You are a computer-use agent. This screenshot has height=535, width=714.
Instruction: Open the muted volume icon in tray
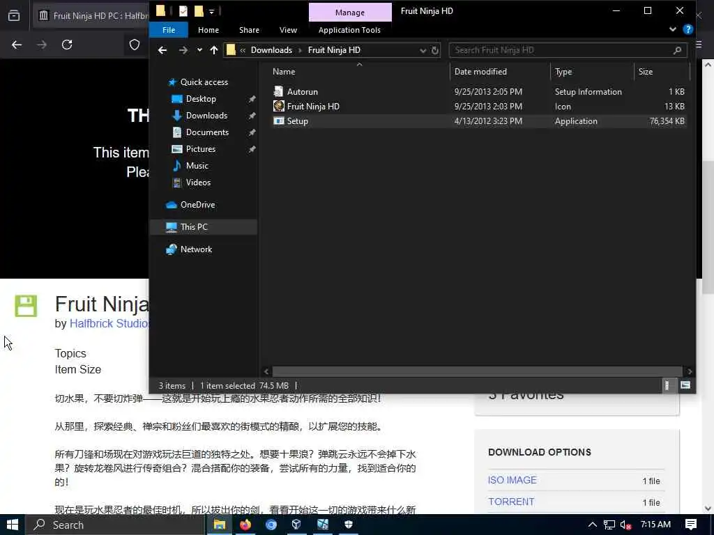[x=625, y=525]
